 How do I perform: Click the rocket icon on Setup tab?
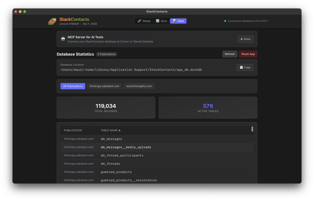(x=139, y=21)
